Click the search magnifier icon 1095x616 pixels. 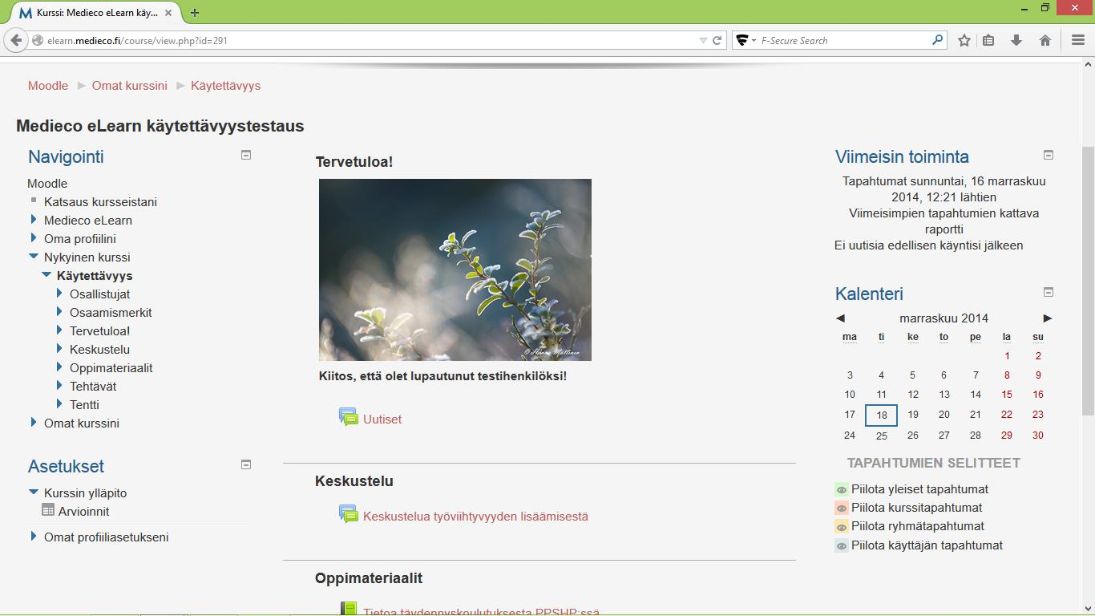coord(937,40)
